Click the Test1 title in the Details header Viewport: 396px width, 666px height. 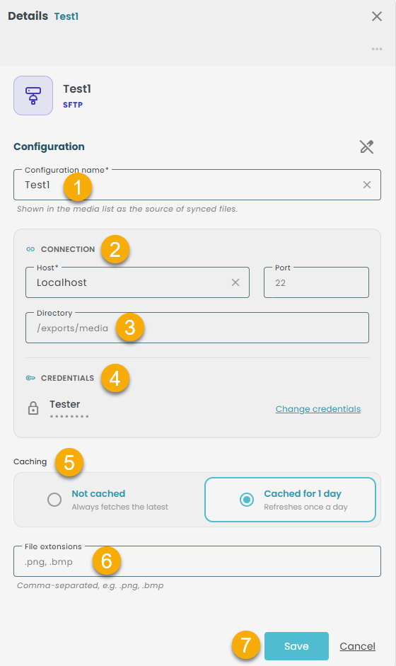pos(66,16)
